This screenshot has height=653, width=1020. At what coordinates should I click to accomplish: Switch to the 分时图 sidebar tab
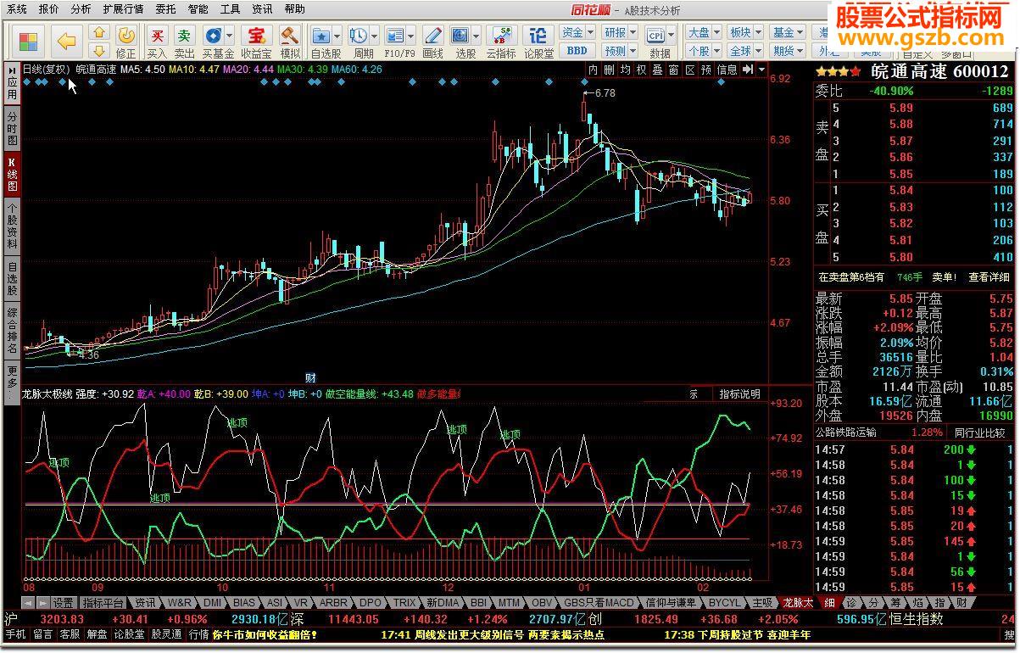tap(12, 129)
